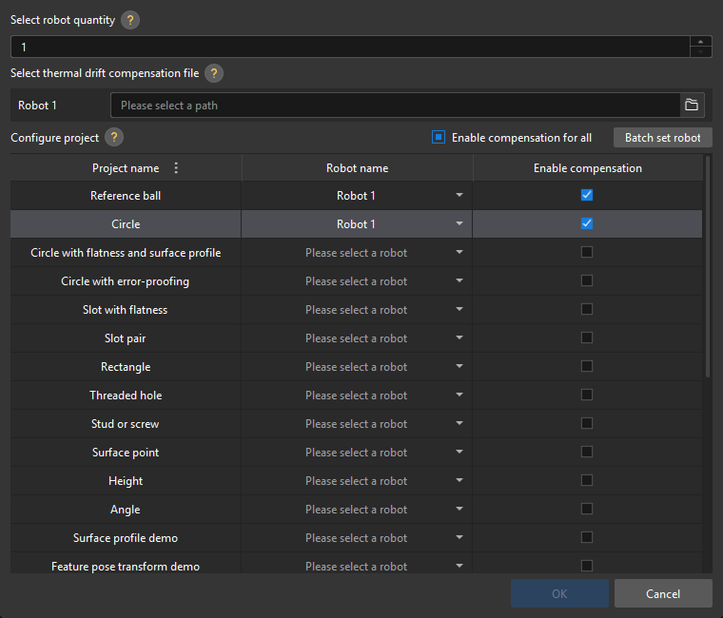
Task: Select the Height project name
Action: coord(126,481)
